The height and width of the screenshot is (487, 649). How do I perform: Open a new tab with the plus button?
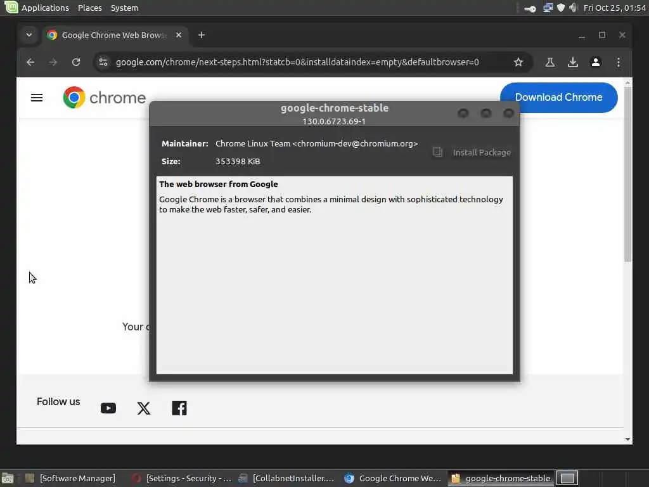pyautogui.click(x=202, y=36)
